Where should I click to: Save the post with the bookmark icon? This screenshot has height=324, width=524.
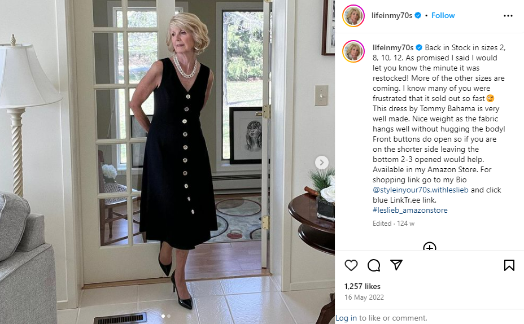point(509,265)
